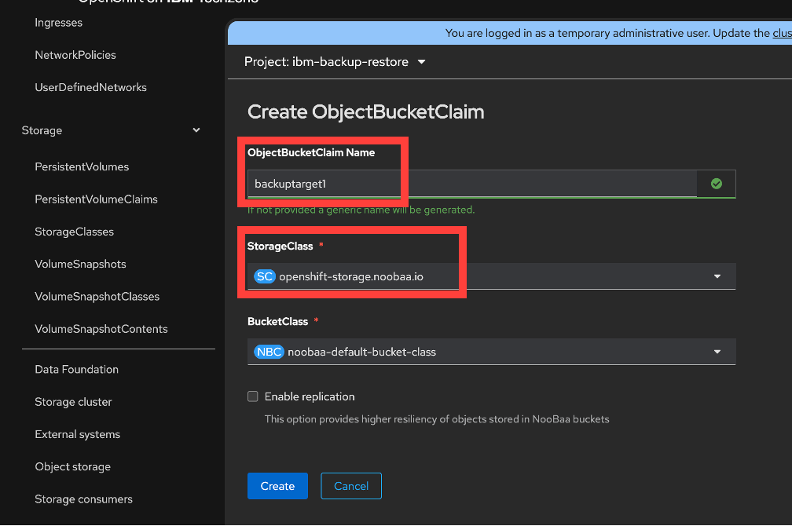Open Storage consumers in sidebar
Screen dimensions: 792x526
(x=83, y=499)
